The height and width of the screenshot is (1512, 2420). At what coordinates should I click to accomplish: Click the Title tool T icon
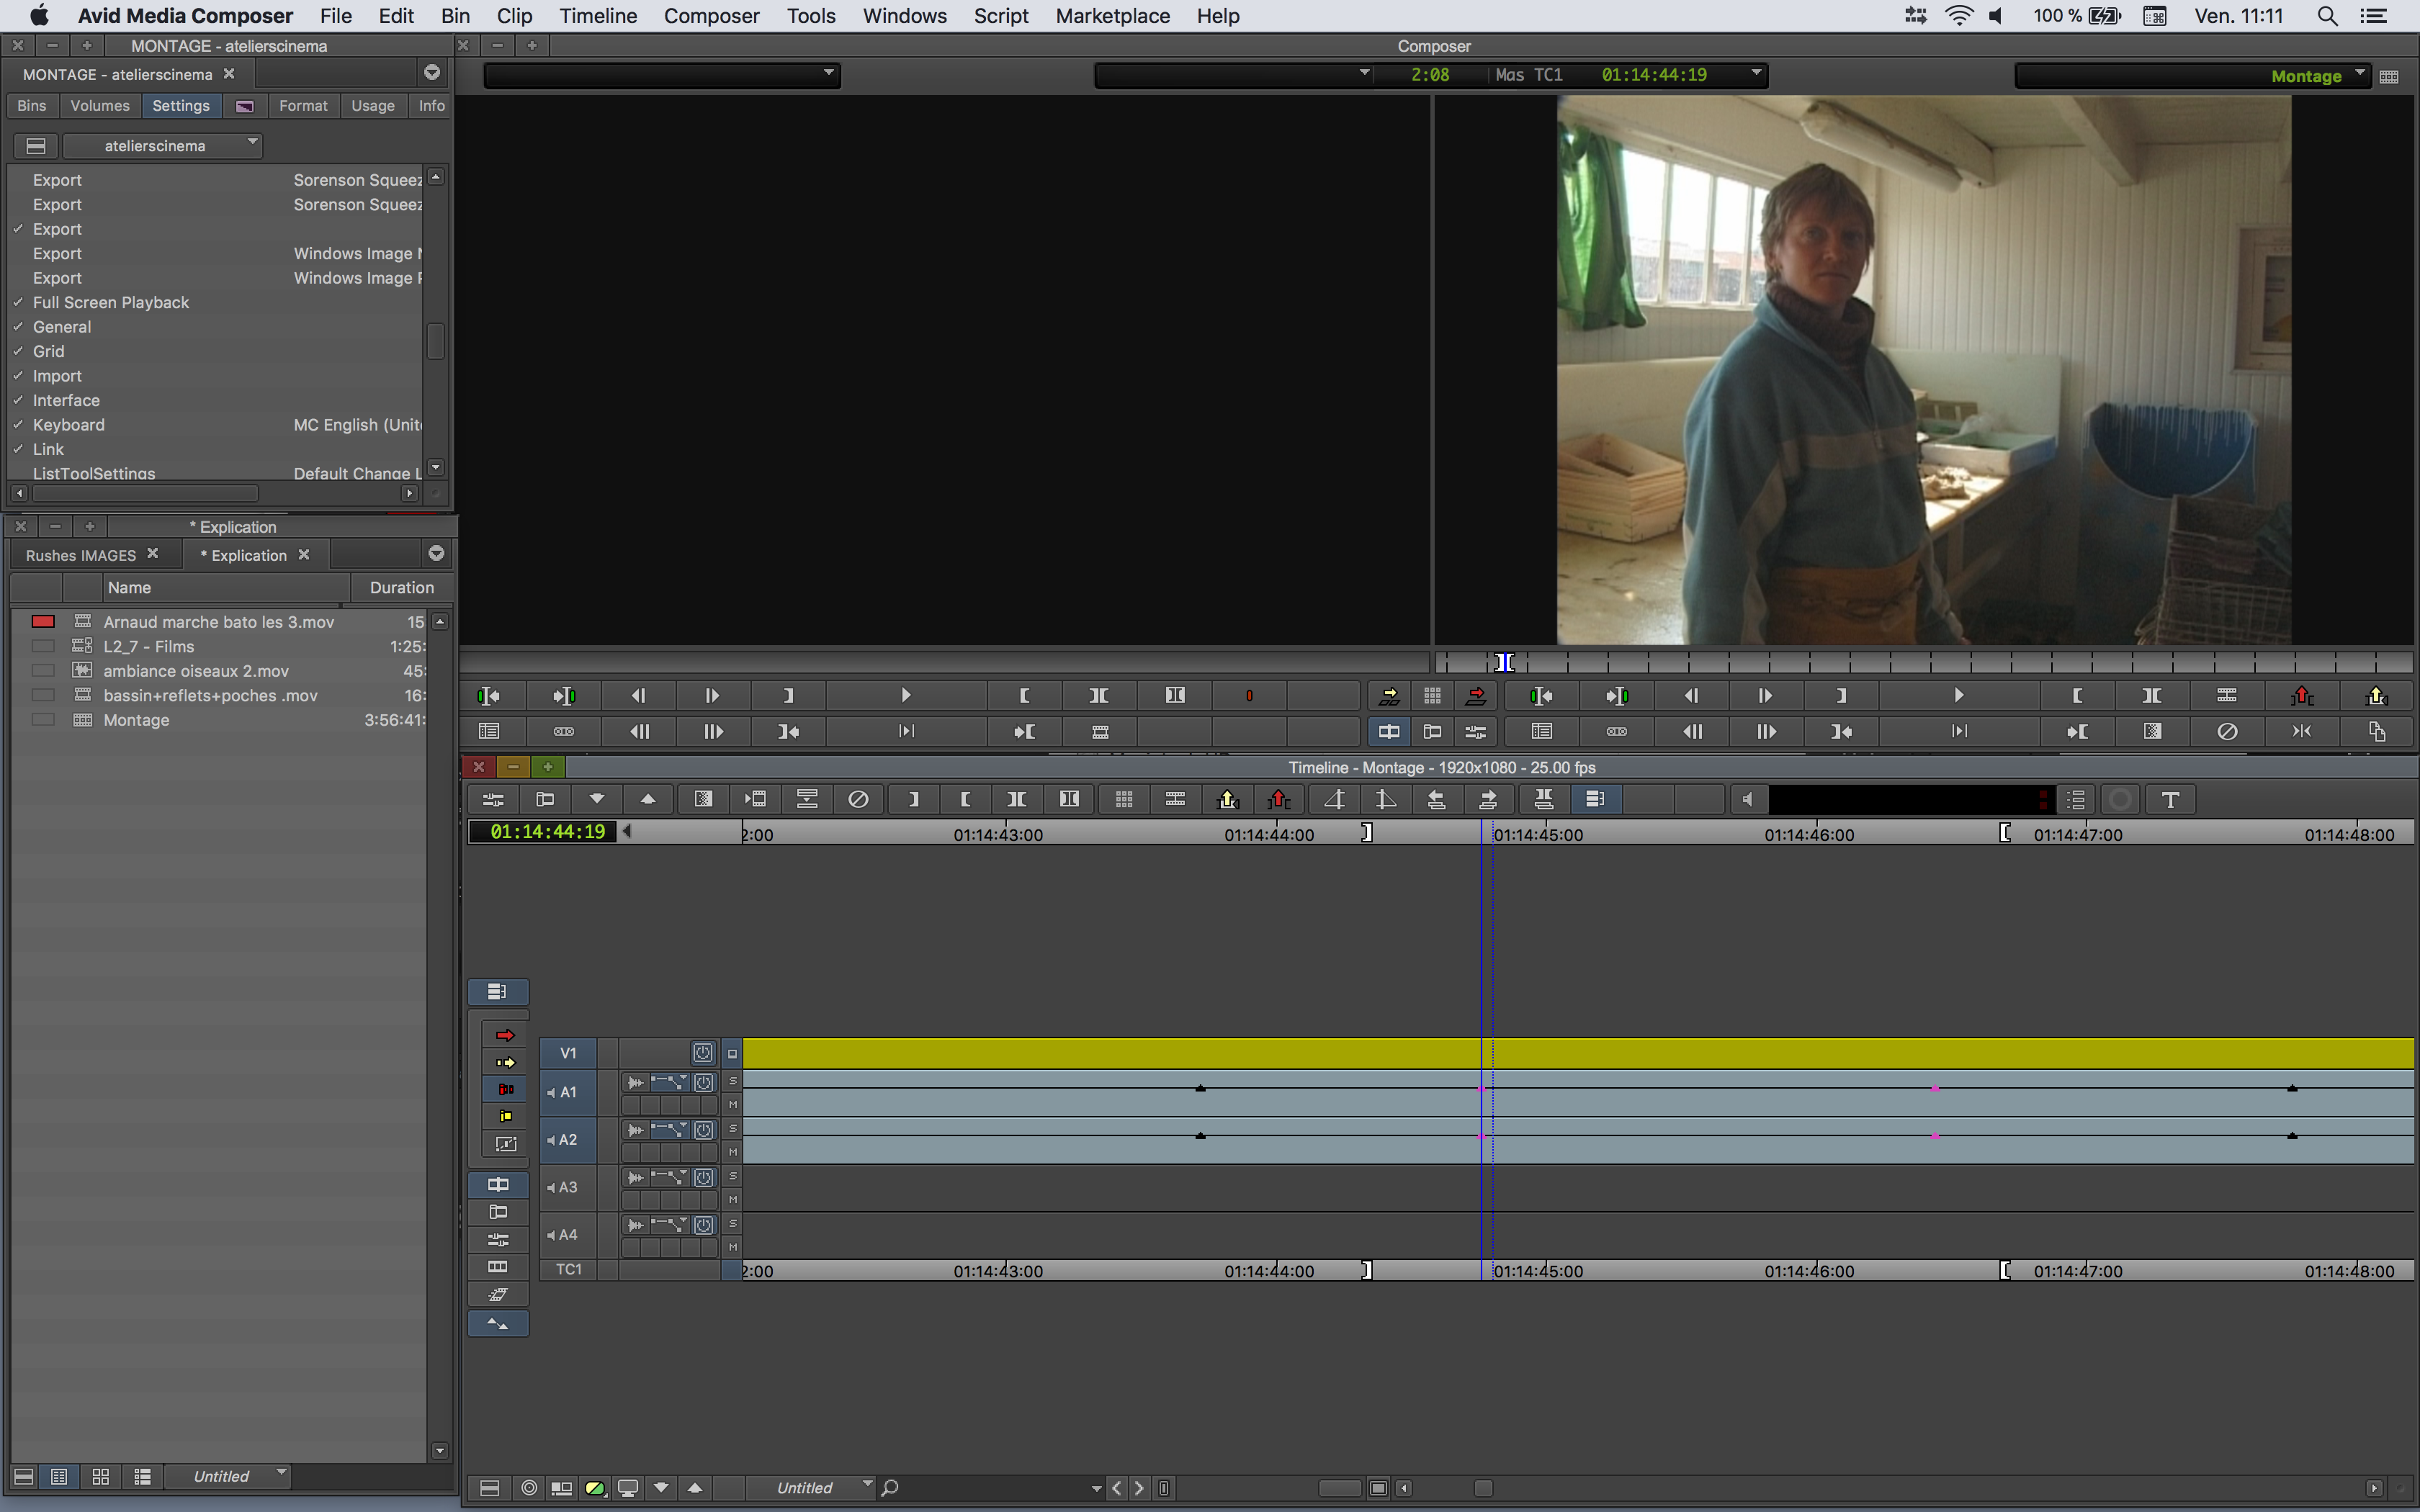click(2170, 799)
